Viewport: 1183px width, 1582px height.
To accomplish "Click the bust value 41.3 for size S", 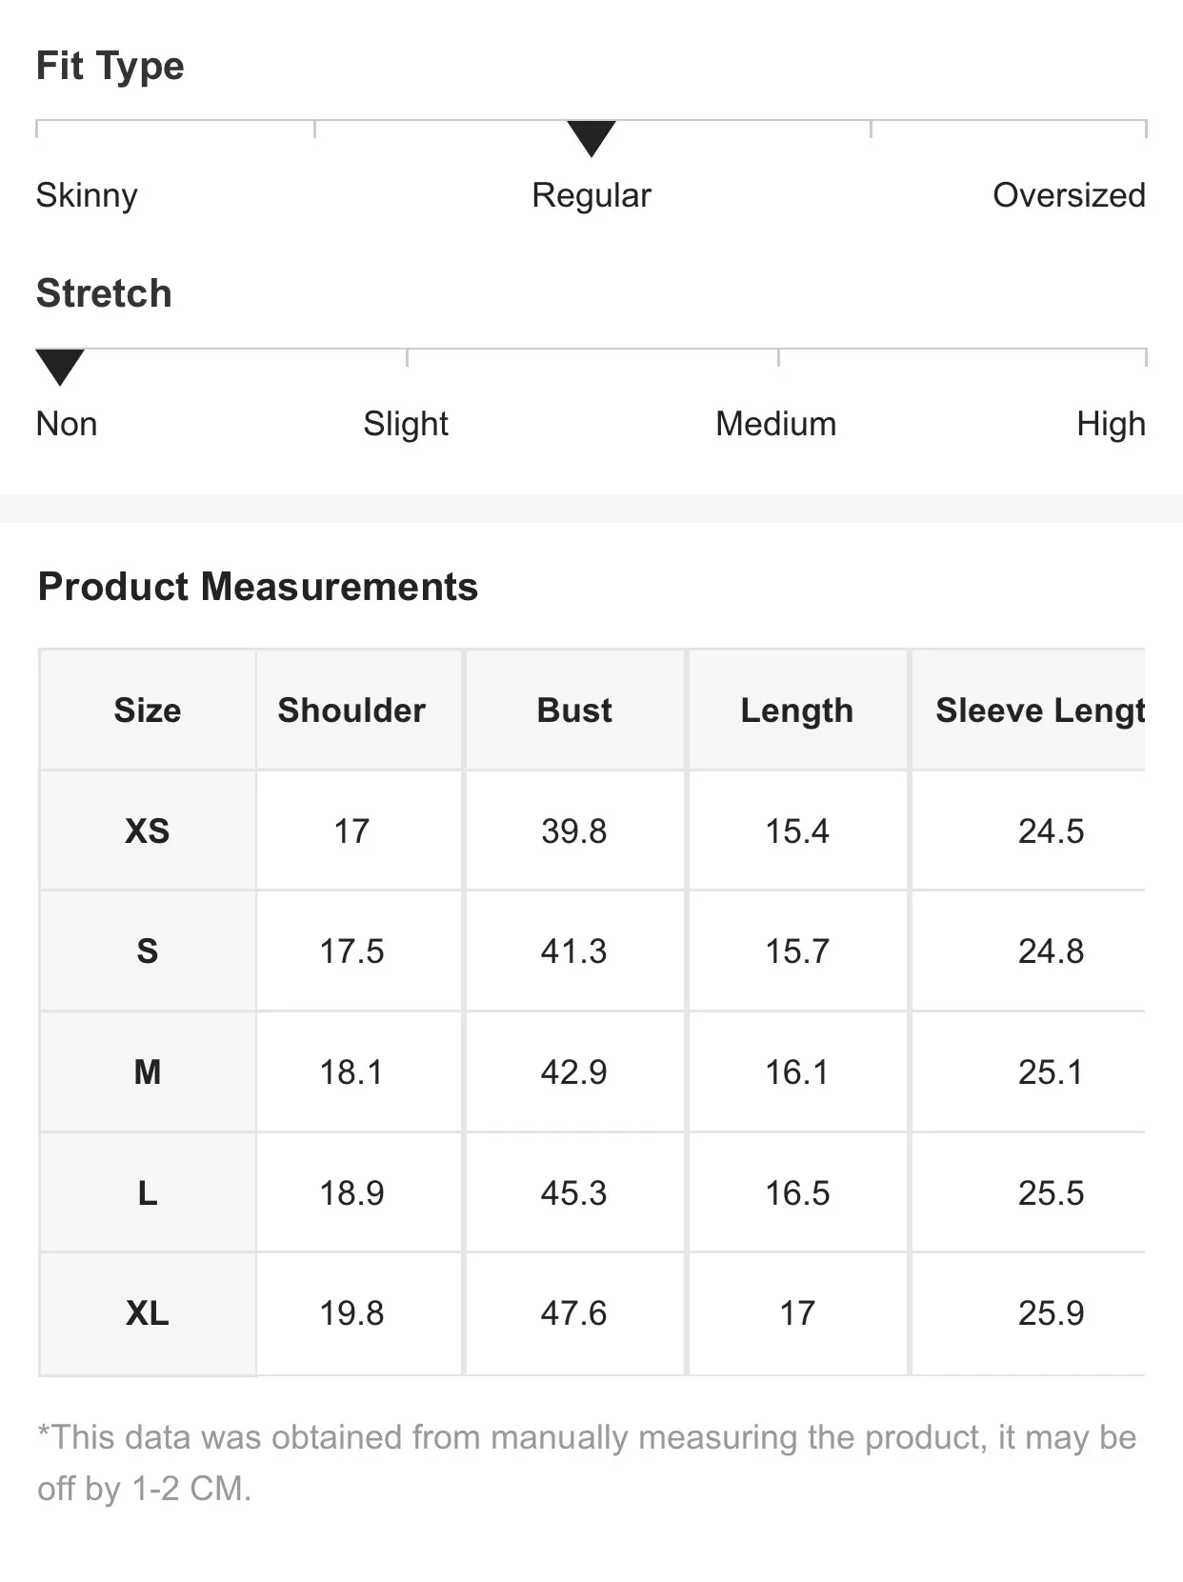I will pyautogui.click(x=574, y=951).
